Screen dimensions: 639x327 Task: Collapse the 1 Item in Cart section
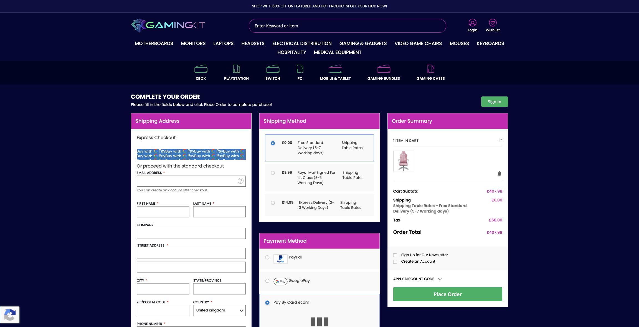(x=448, y=140)
